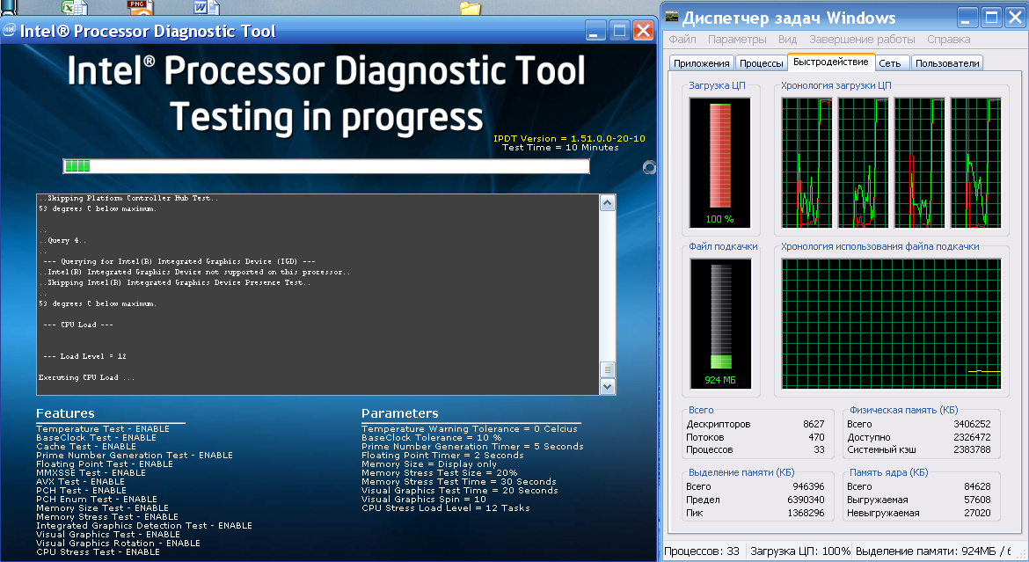This screenshot has width=1029, height=562.
Task: Click the log pane scroll up arrow
Action: pyautogui.click(x=608, y=203)
